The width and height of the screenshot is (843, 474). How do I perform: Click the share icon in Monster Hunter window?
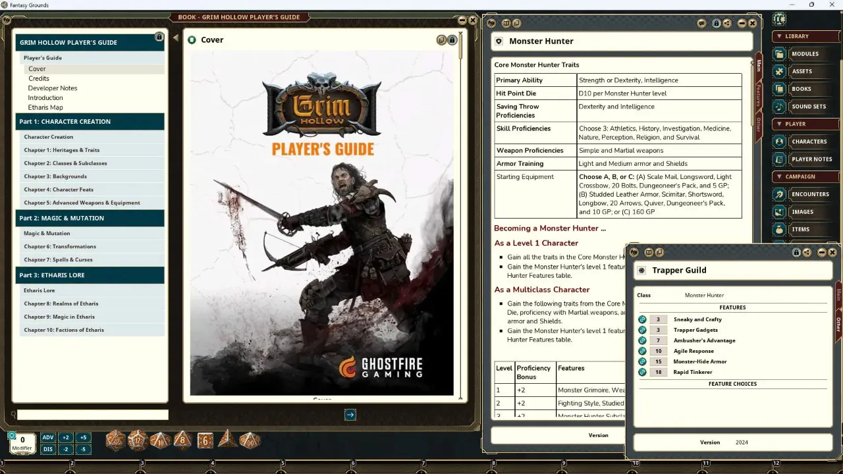point(727,23)
